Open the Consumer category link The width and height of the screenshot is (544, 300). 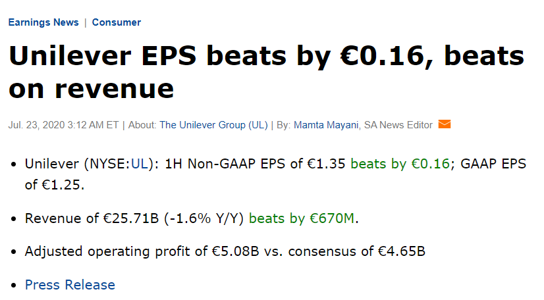(x=117, y=22)
